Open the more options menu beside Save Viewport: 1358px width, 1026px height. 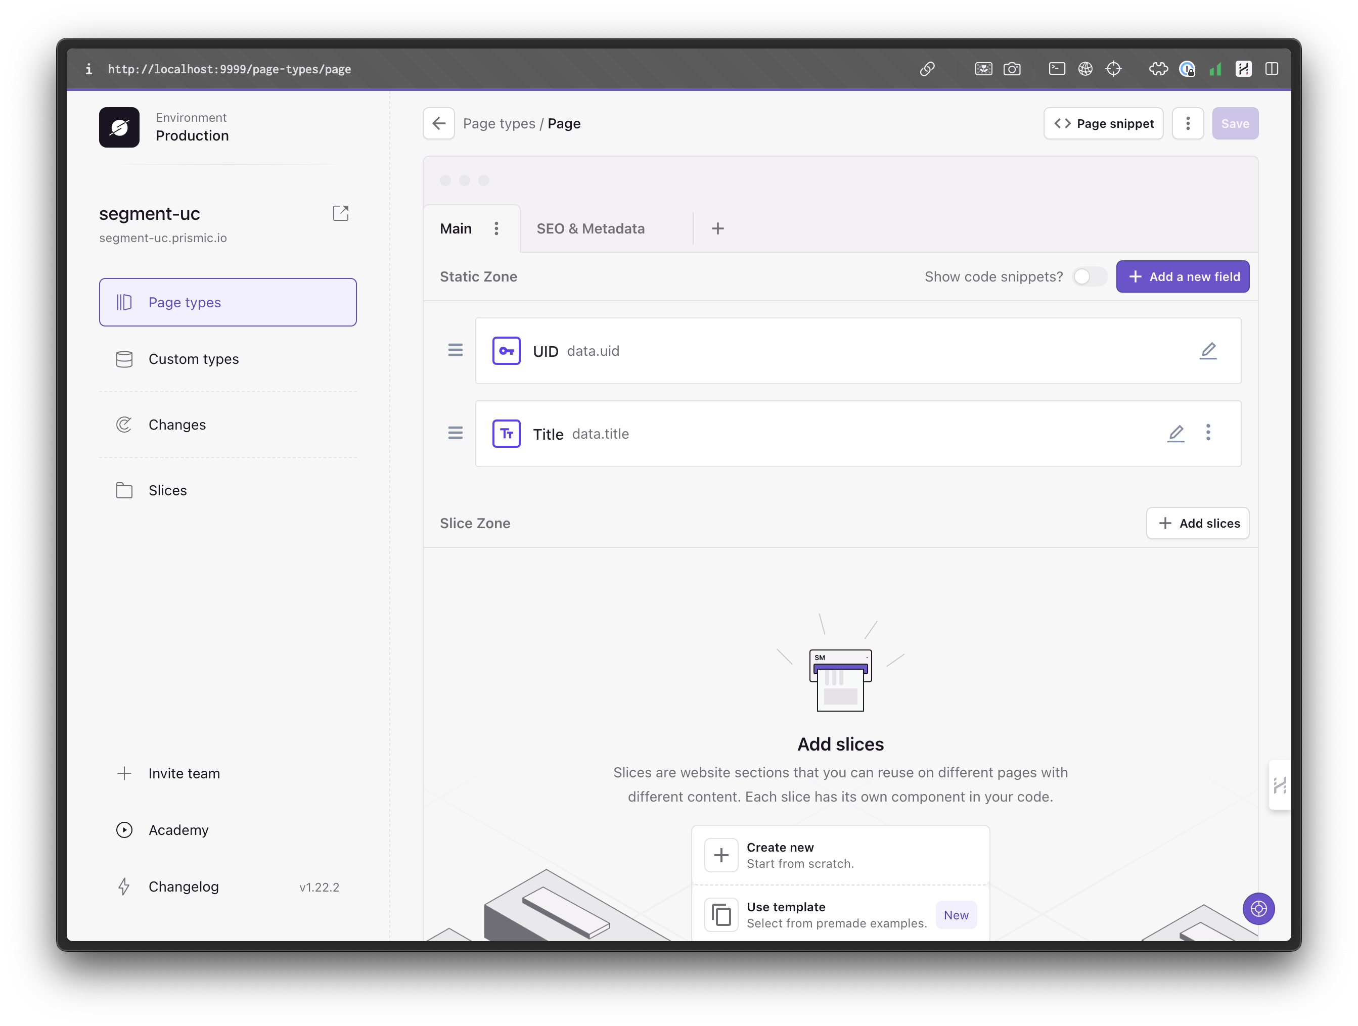click(1187, 123)
